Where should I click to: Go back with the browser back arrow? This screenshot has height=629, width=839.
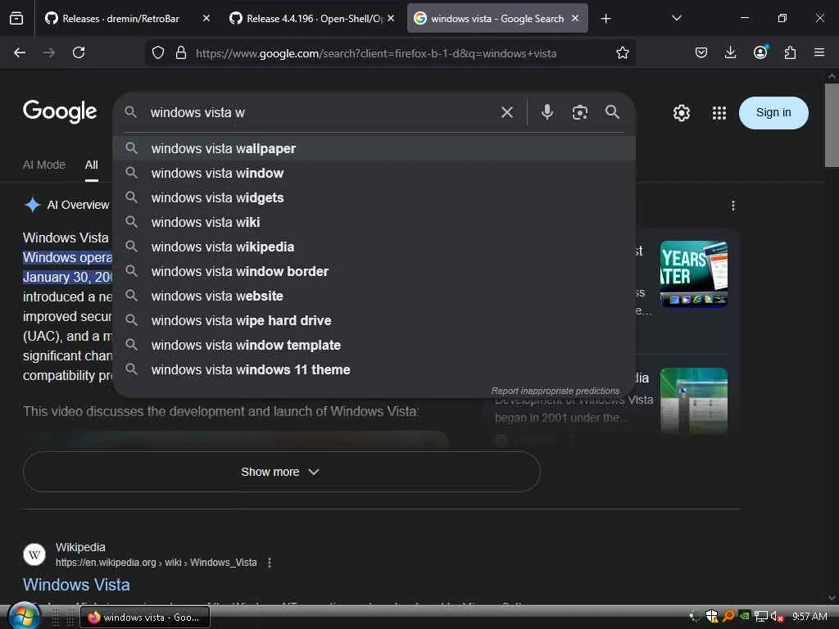pos(20,52)
